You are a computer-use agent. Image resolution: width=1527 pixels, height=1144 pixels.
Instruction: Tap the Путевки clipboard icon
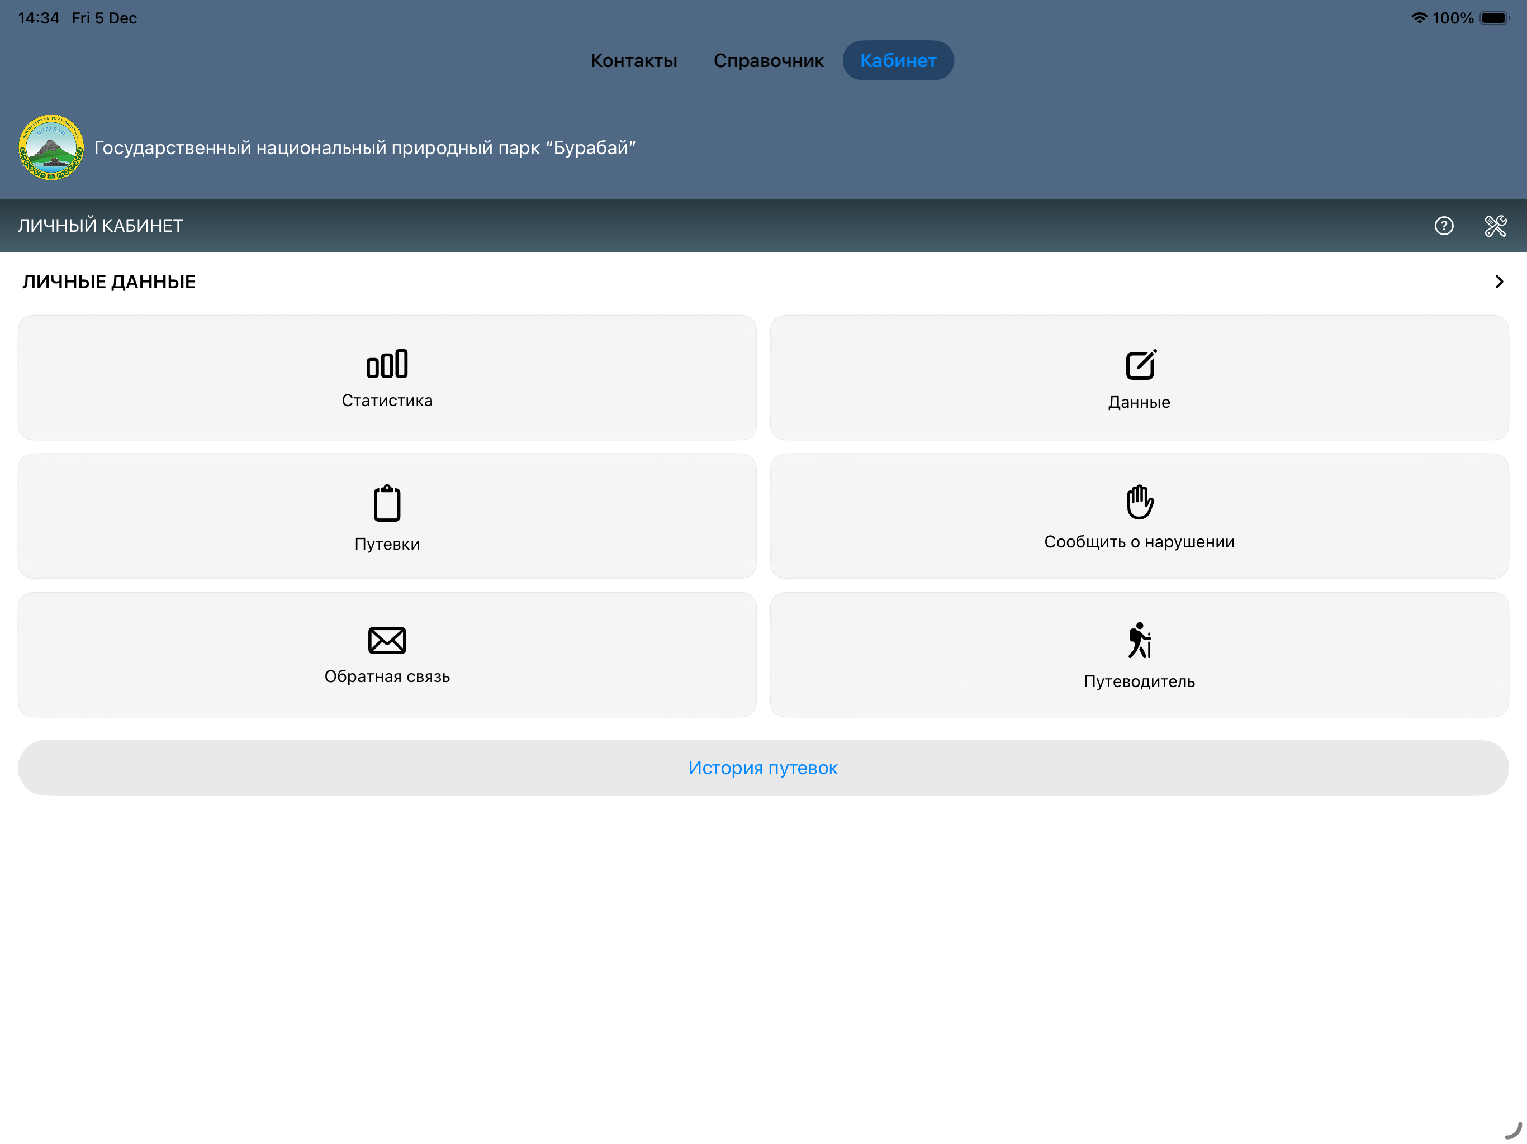coord(387,503)
